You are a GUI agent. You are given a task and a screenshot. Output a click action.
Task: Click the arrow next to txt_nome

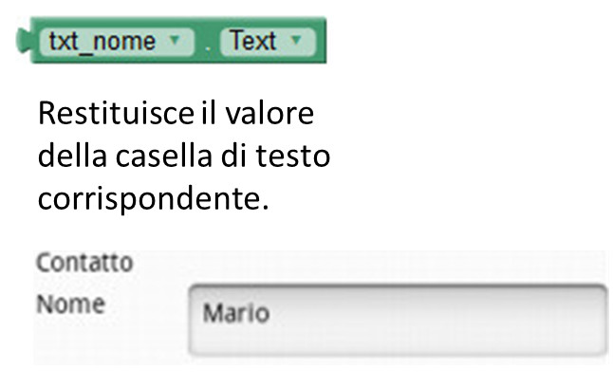(174, 43)
